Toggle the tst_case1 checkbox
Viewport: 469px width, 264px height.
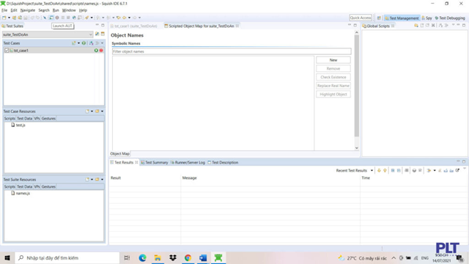(7, 51)
